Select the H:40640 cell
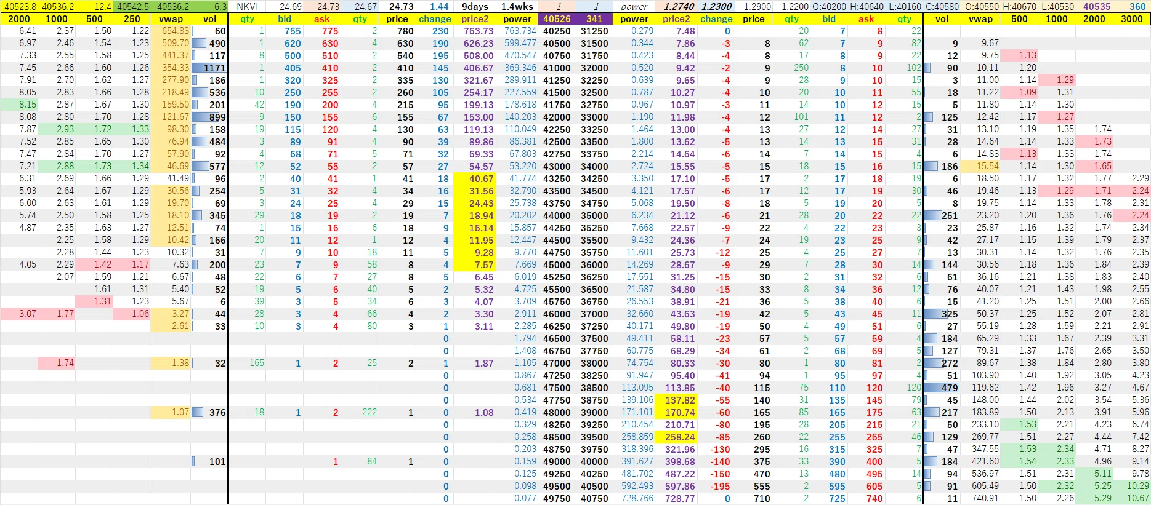The width and height of the screenshot is (1151, 505). coord(868,7)
